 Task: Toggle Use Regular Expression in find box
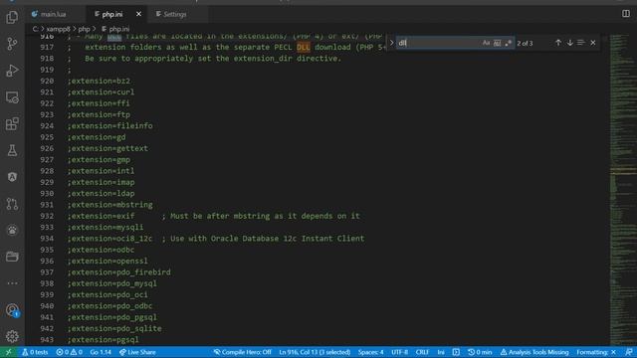pyautogui.click(x=508, y=43)
